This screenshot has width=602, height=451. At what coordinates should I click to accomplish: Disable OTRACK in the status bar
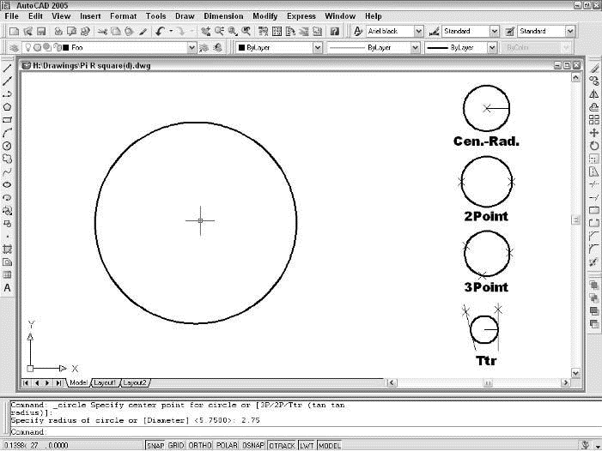[282, 446]
